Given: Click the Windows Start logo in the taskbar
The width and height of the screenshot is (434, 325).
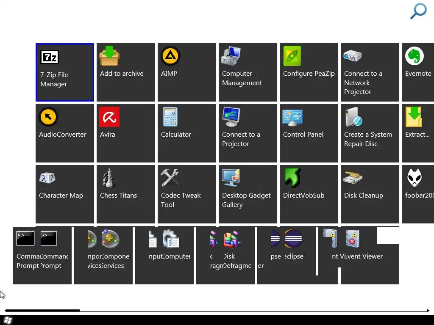Looking at the screenshot, I should click(x=8, y=320).
